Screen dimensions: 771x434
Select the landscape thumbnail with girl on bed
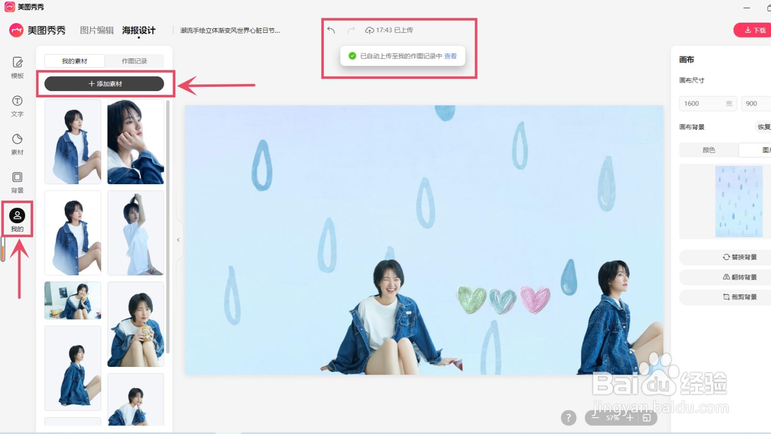point(73,300)
